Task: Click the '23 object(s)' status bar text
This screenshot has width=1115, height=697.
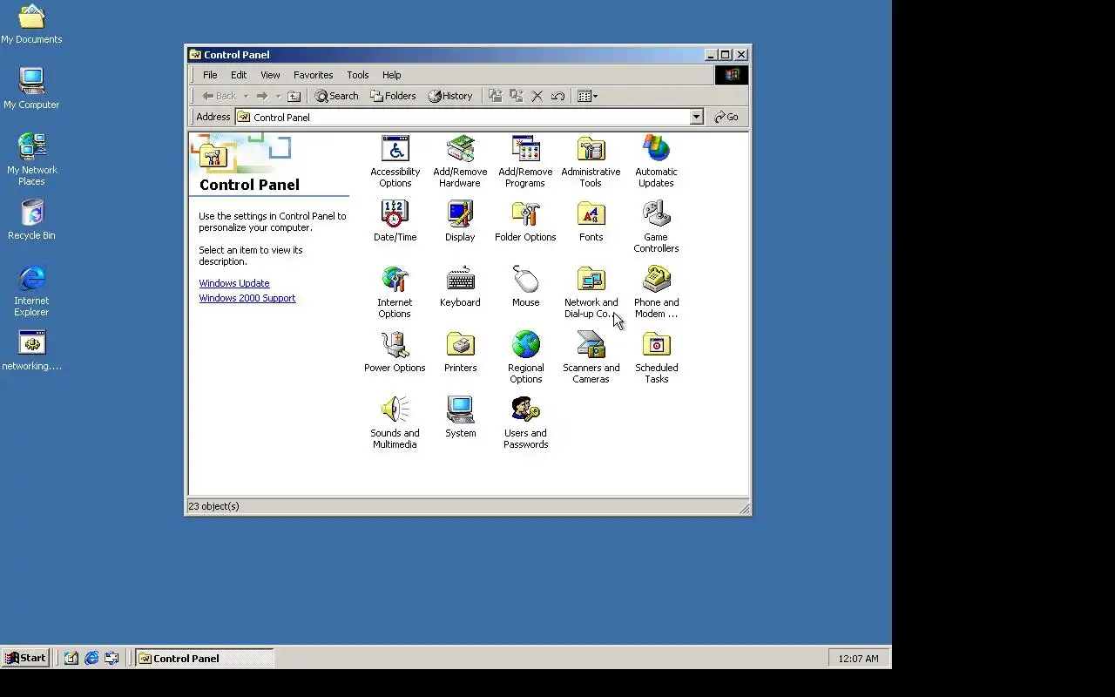Action: point(213,506)
